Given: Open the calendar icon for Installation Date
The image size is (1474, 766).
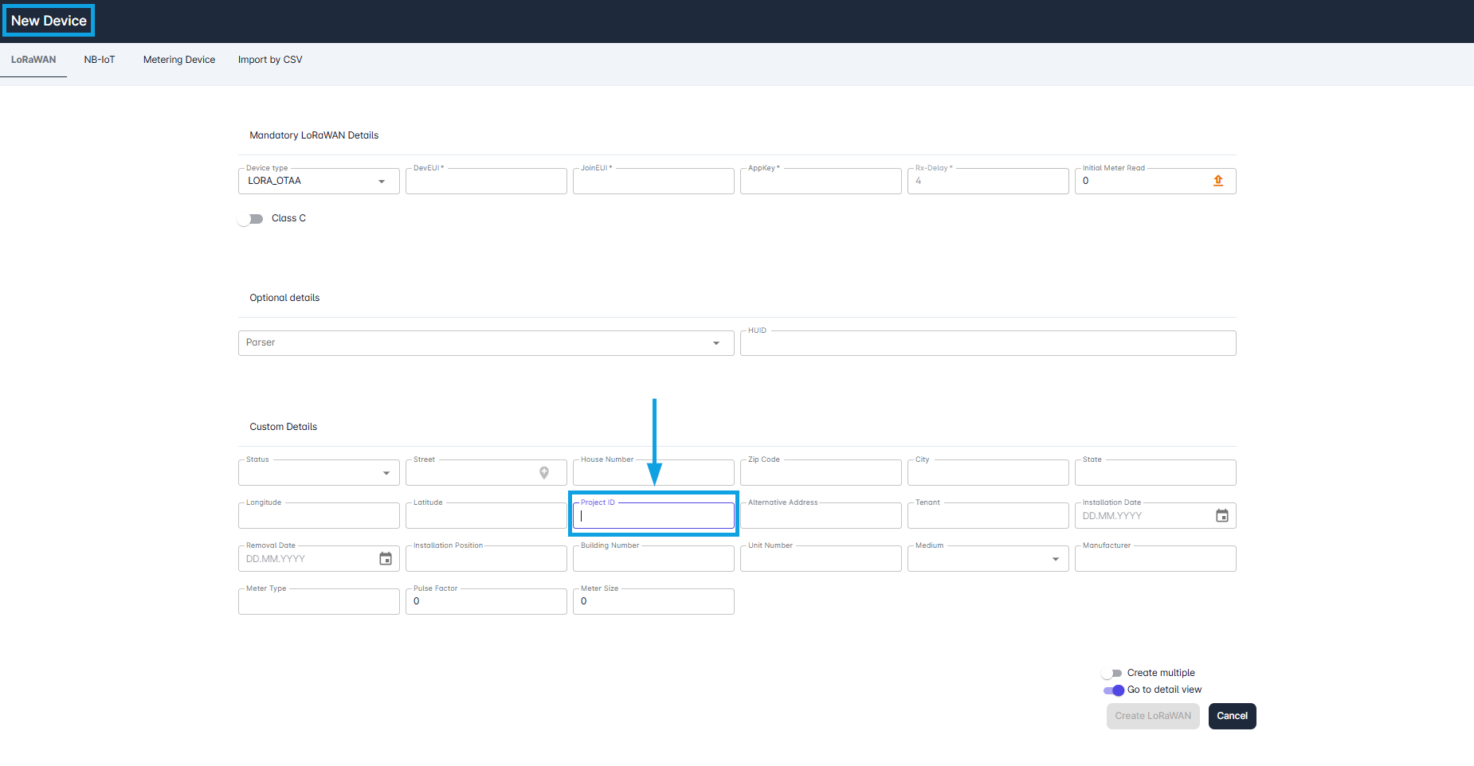Looking at the screenshot, I should (1222, 516).
